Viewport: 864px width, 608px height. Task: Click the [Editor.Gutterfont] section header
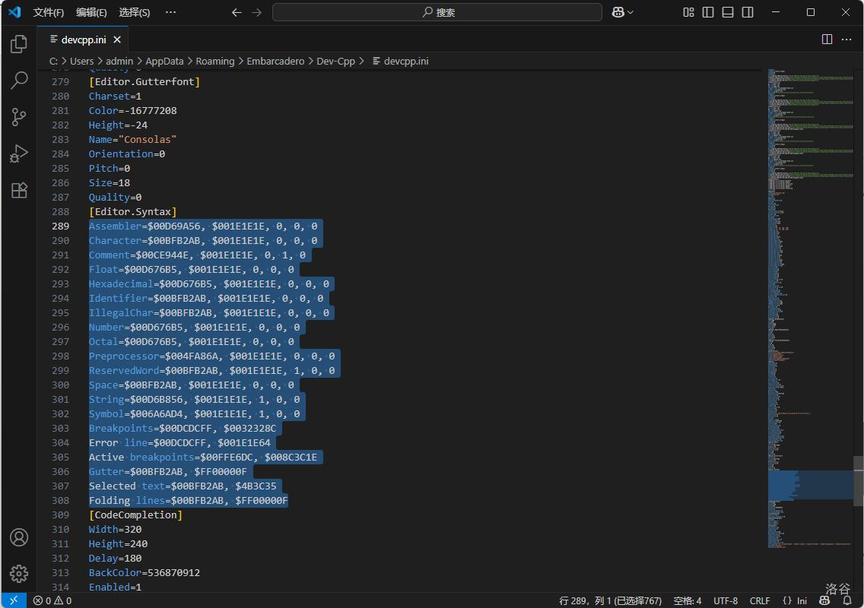145,81
